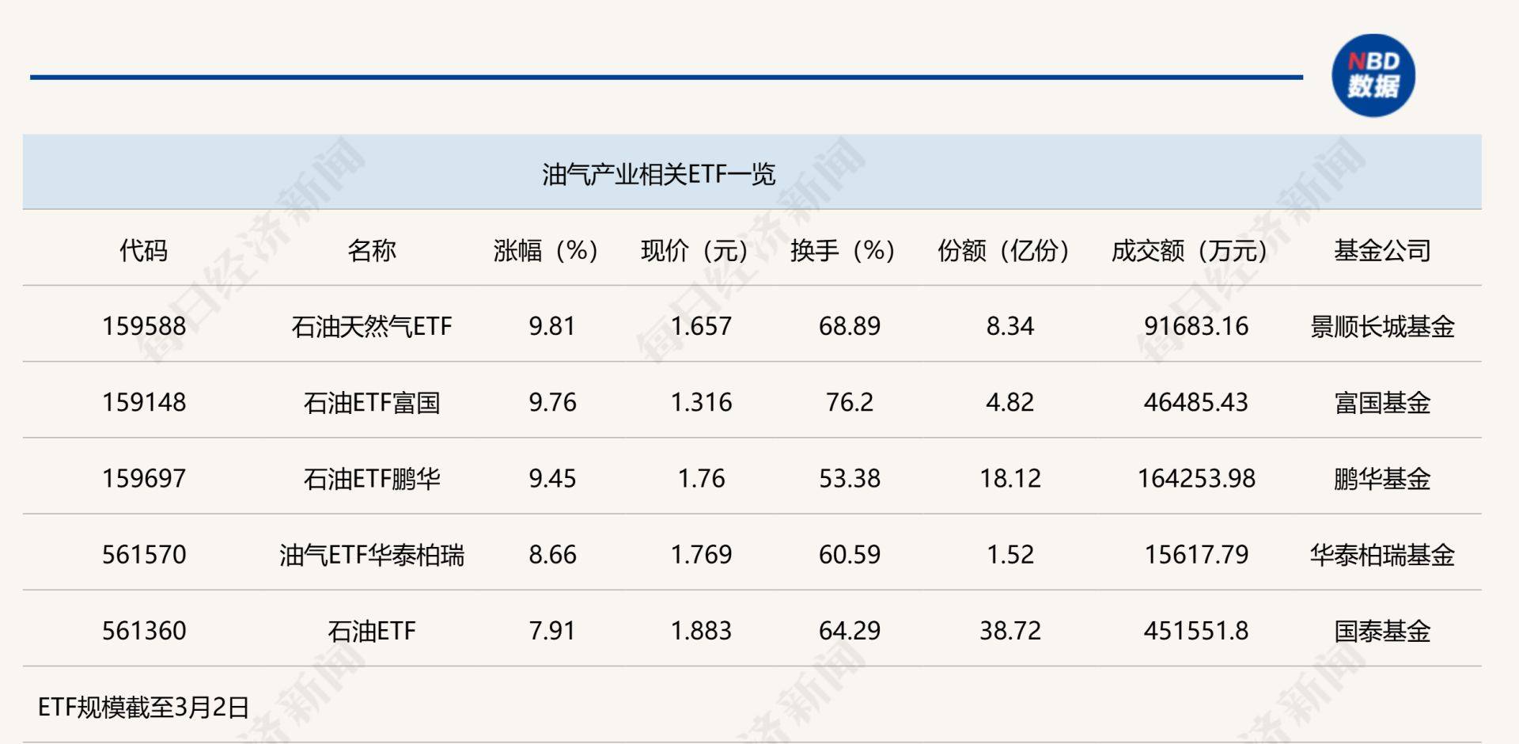Click the NBD数据 round logo
1519x744 pixels.
click(1373, 75)
